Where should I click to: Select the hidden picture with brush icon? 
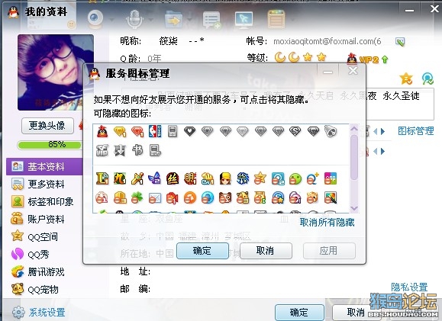pos(330,197)
